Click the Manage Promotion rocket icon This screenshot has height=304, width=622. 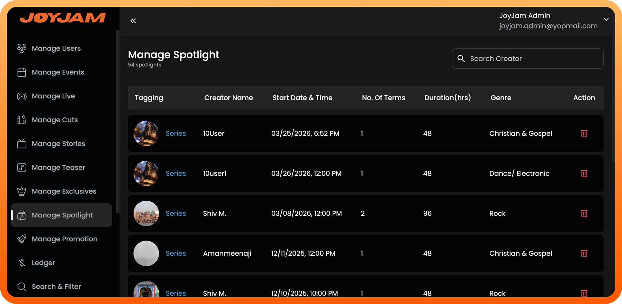(22, 239)
